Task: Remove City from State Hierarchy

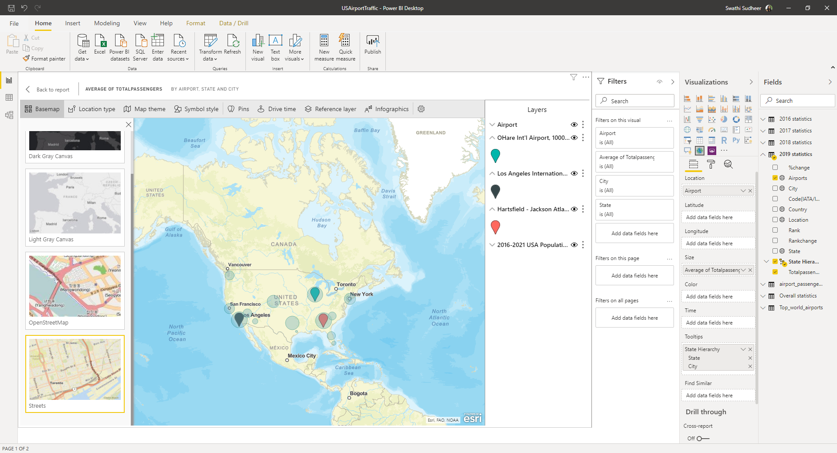Action: pos(750,366)
